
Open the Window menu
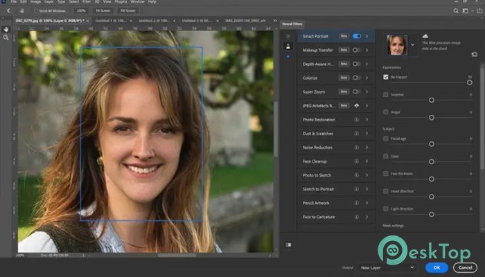[137, 1]
